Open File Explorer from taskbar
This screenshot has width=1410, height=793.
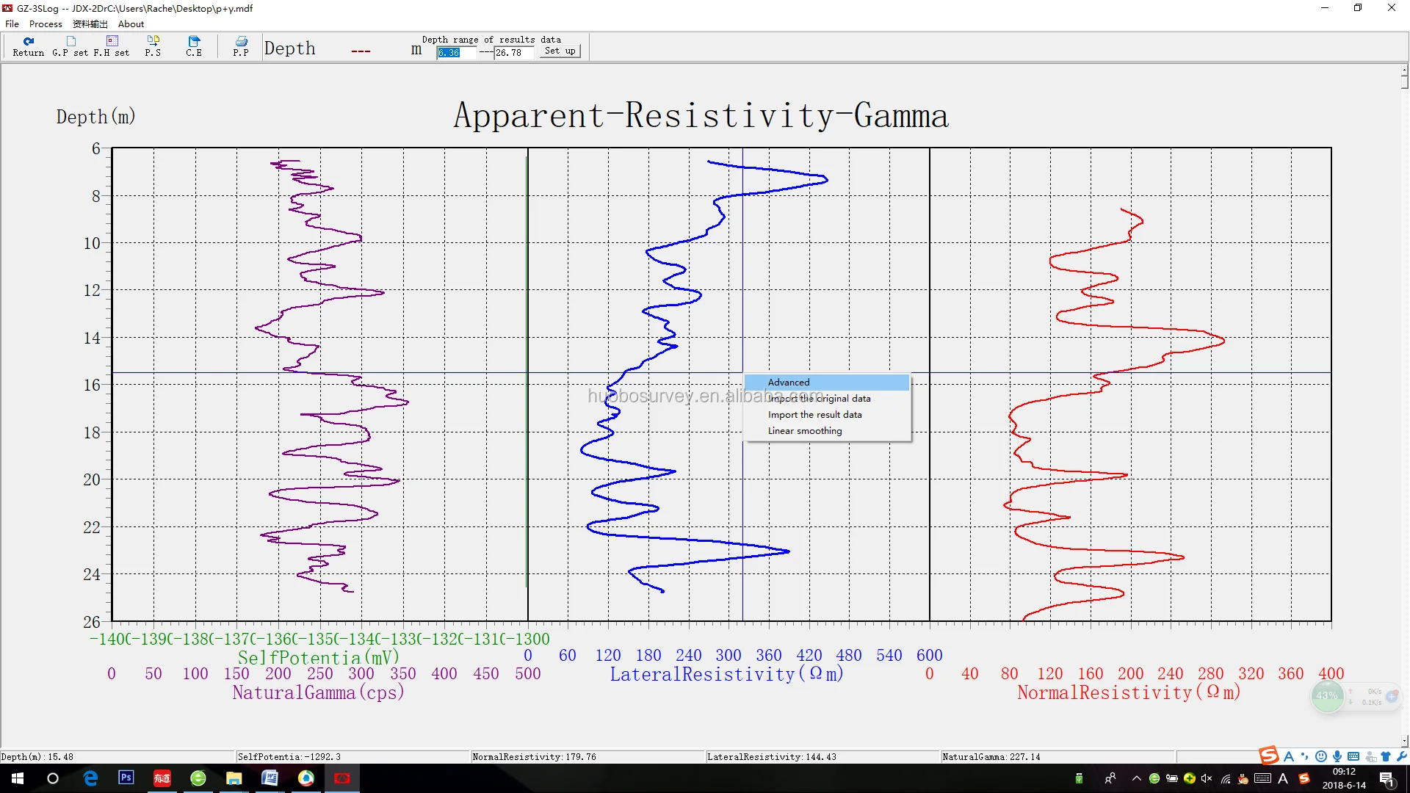[x=234, y=778]
